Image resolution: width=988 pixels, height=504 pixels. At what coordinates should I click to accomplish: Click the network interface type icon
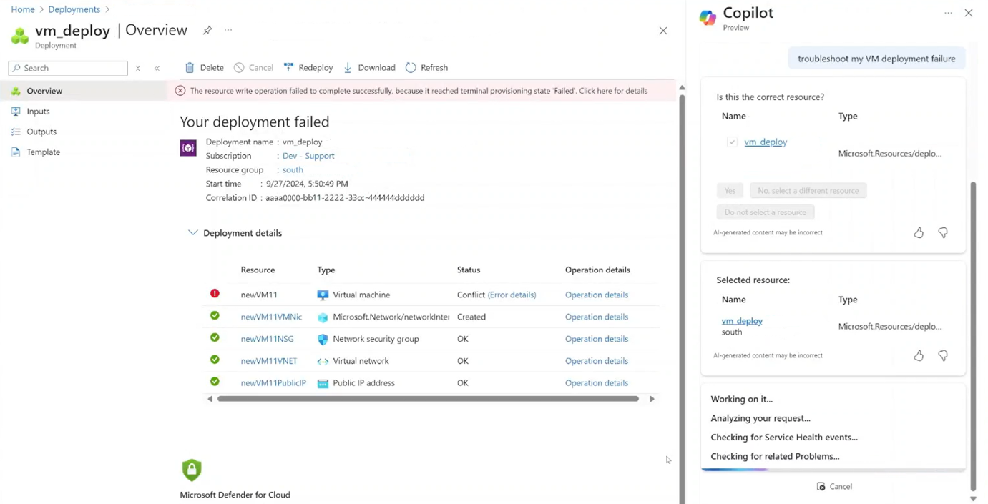pyautogui.click(x=323, y=317)
